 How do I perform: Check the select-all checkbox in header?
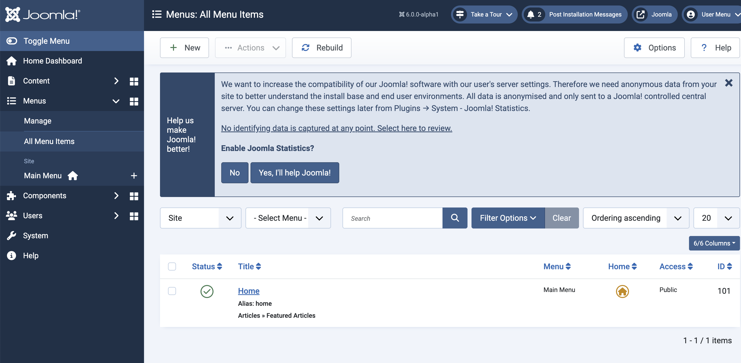point(172,266)
